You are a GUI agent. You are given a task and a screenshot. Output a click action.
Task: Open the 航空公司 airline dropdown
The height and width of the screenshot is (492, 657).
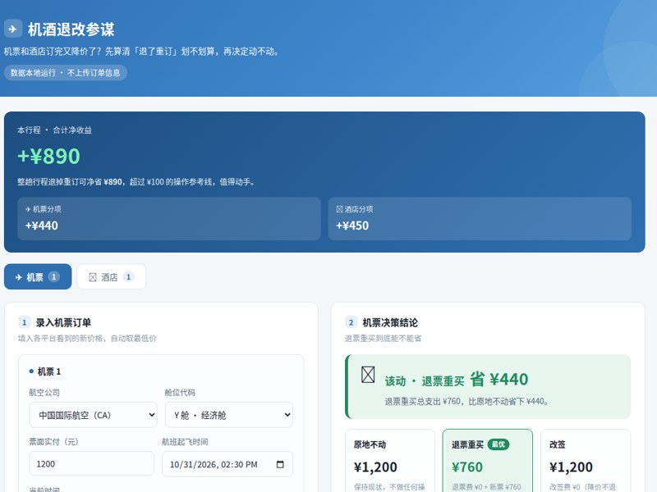[93, 415]
